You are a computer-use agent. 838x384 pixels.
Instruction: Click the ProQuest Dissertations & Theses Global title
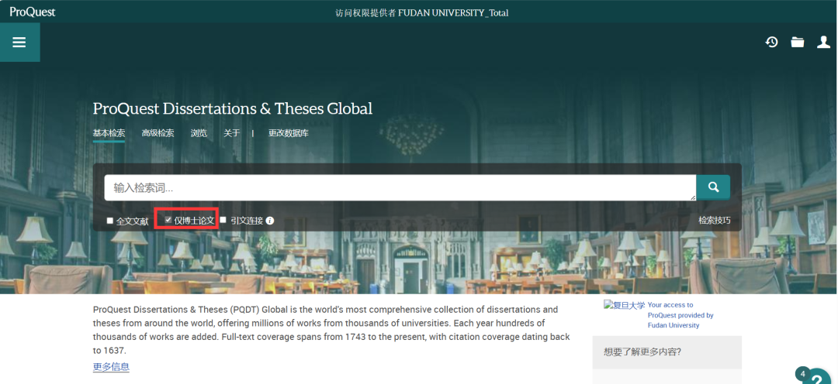[x=233, y=108]
